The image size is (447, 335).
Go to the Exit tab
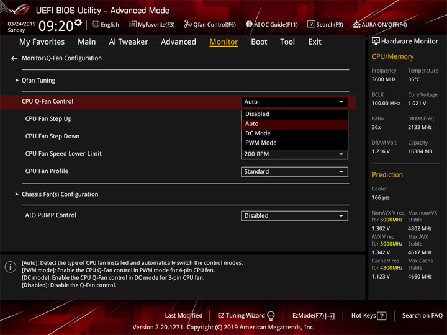point(314,42)
